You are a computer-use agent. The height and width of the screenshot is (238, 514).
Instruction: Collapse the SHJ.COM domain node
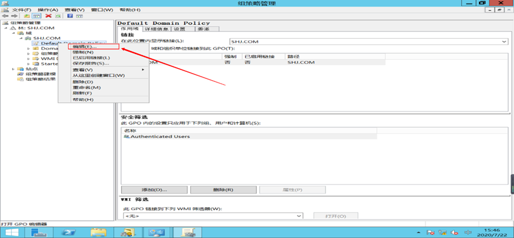coord(21,39)
